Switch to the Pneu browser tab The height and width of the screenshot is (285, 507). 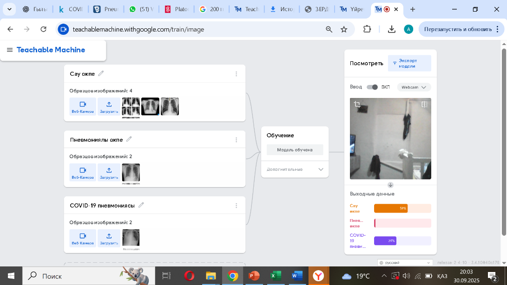point(106,9)
